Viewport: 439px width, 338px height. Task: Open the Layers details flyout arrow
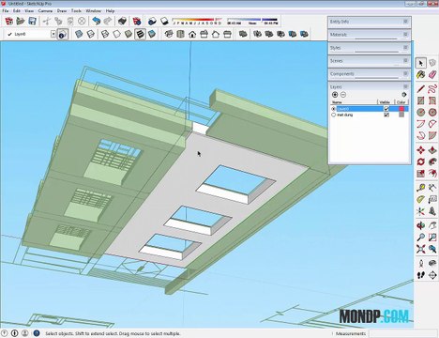403,95
